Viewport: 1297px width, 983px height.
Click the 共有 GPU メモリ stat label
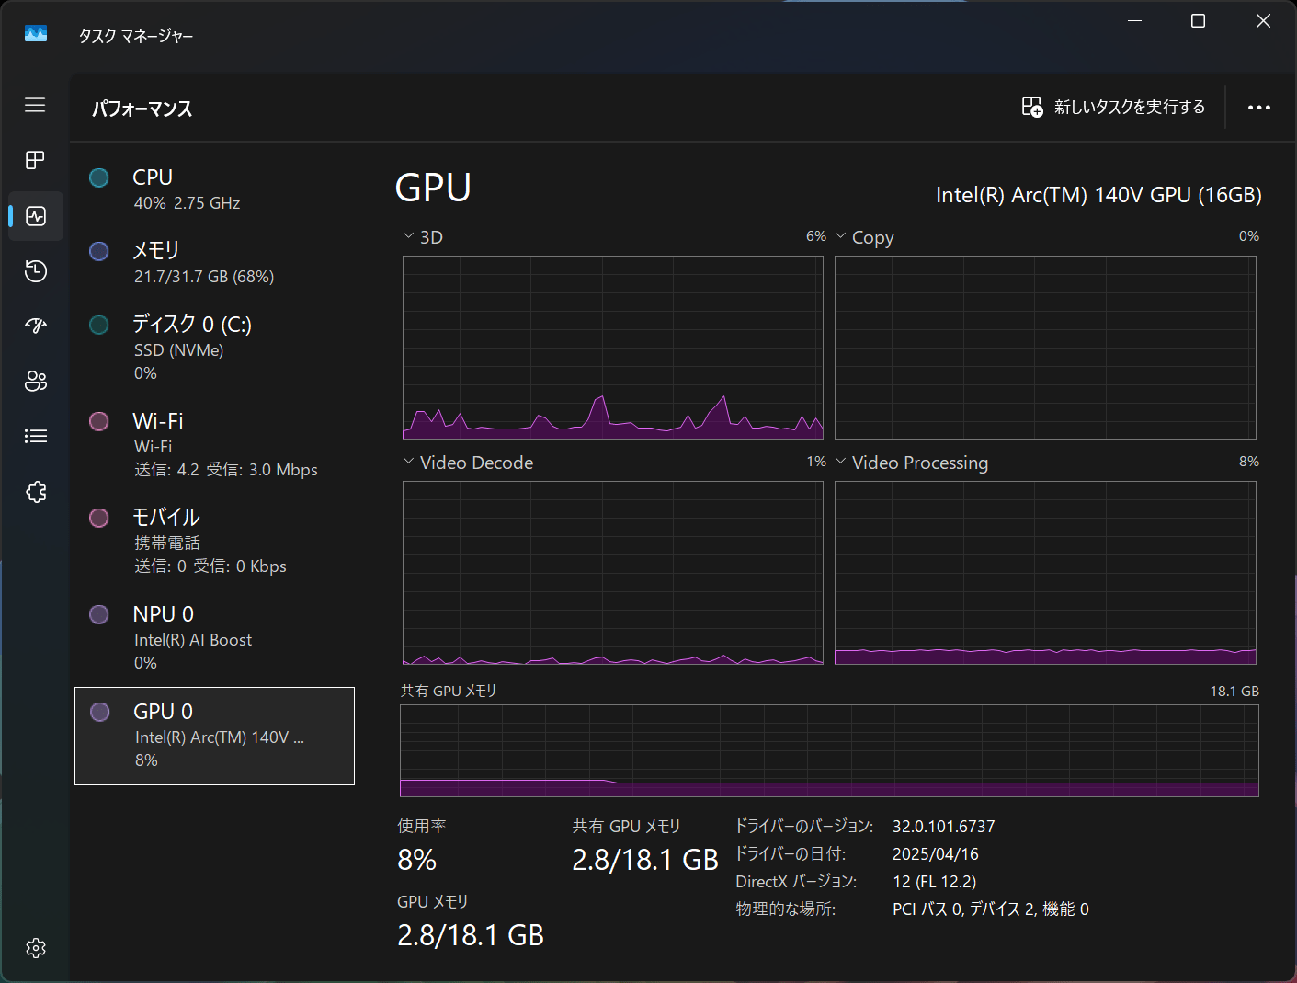(x=627, y=827)
